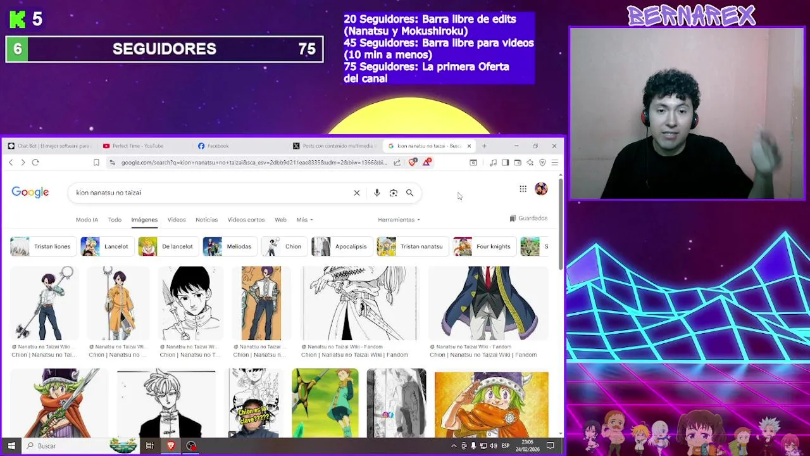This screenshot has height=456, width=810.
Task: Open the volume control in the system tray
Action: coord(493,446)
